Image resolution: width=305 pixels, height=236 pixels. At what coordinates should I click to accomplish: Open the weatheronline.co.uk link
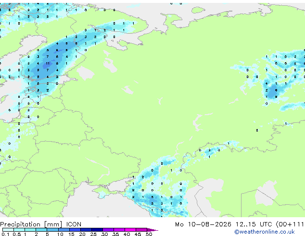[265, 232]
